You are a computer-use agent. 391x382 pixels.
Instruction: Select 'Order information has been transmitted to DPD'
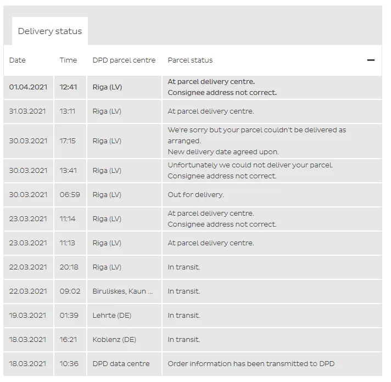[x=251, y=364]
